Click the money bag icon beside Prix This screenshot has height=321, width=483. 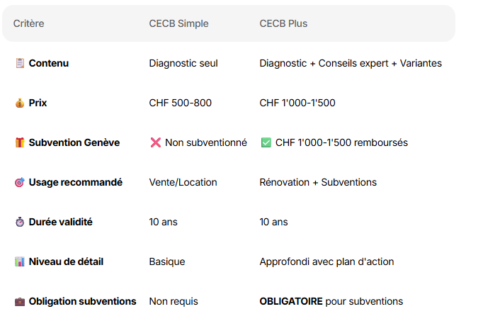pos(20,103)
